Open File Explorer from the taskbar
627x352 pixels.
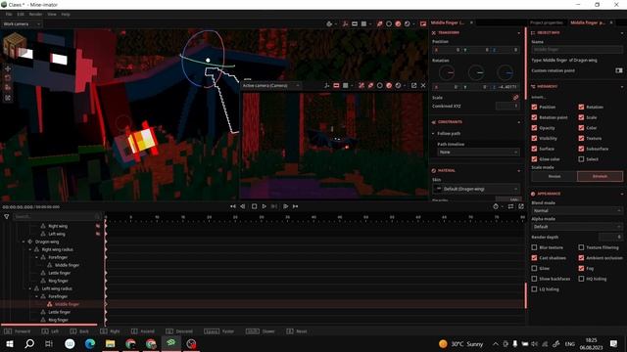point(110,343)
